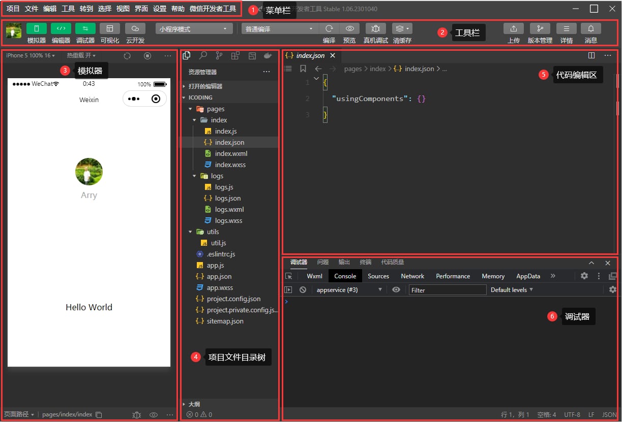Click the source control branch icon in sidebar
Screen dimensions: 622x422
tap(219, 56)
